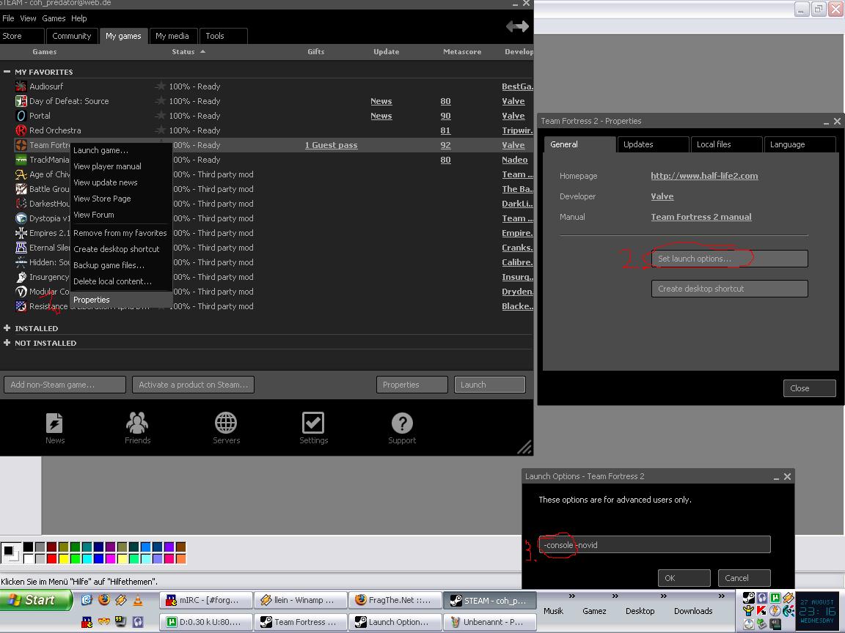Open the Servers globe icon
The image size is (845, 633).
[x=226, y=423]
